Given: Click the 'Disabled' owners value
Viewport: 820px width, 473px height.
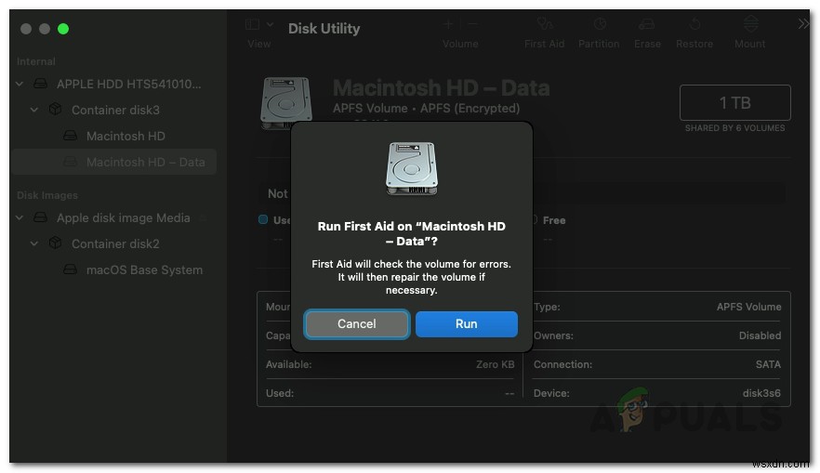Looking at the screenshot, I should (760, 335).
